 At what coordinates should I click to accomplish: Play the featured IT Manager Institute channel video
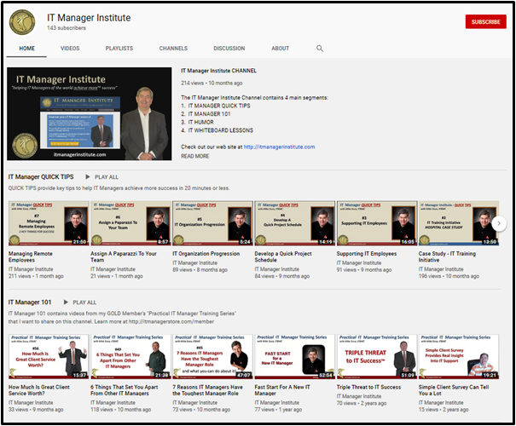[90, 113]
